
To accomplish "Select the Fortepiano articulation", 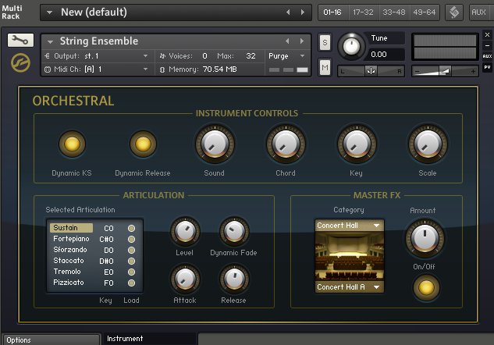I will pos(71,239).
